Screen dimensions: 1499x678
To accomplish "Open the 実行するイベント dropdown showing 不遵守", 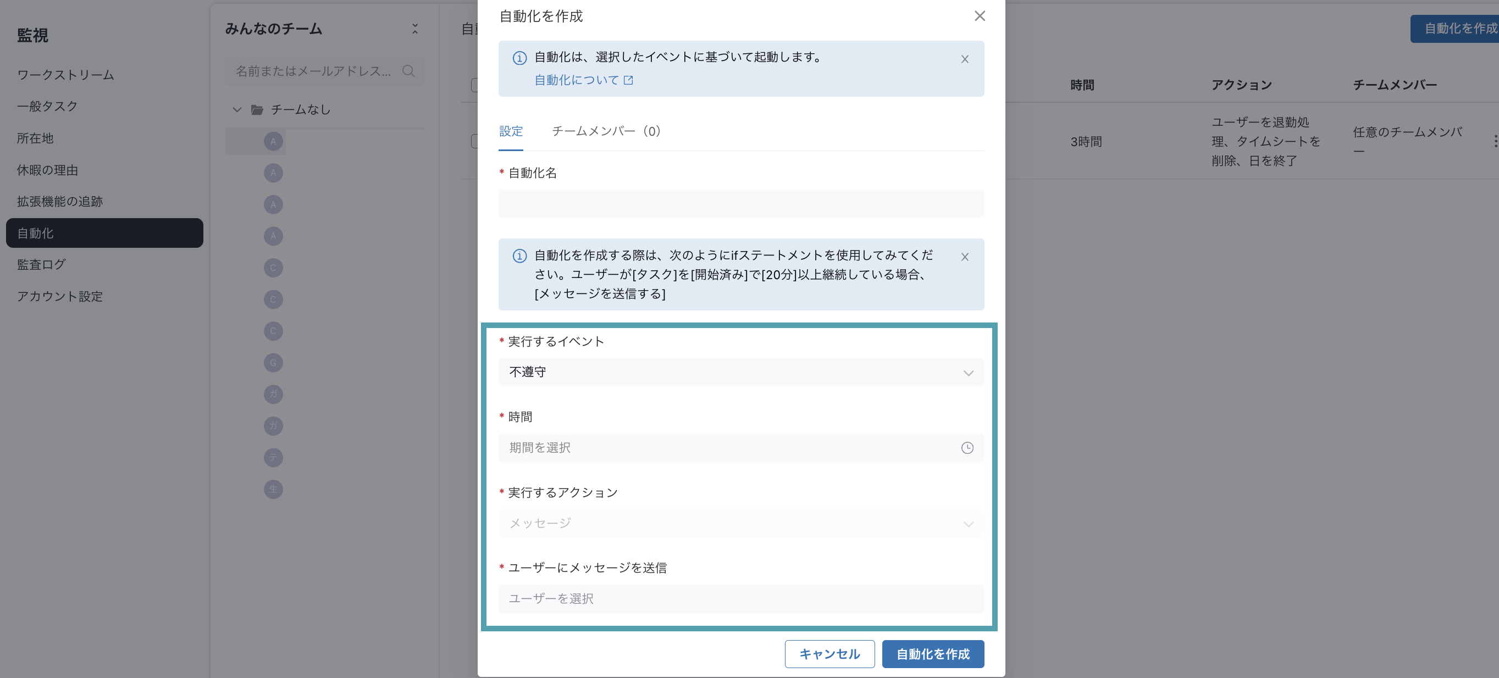I will click(741, 372).
